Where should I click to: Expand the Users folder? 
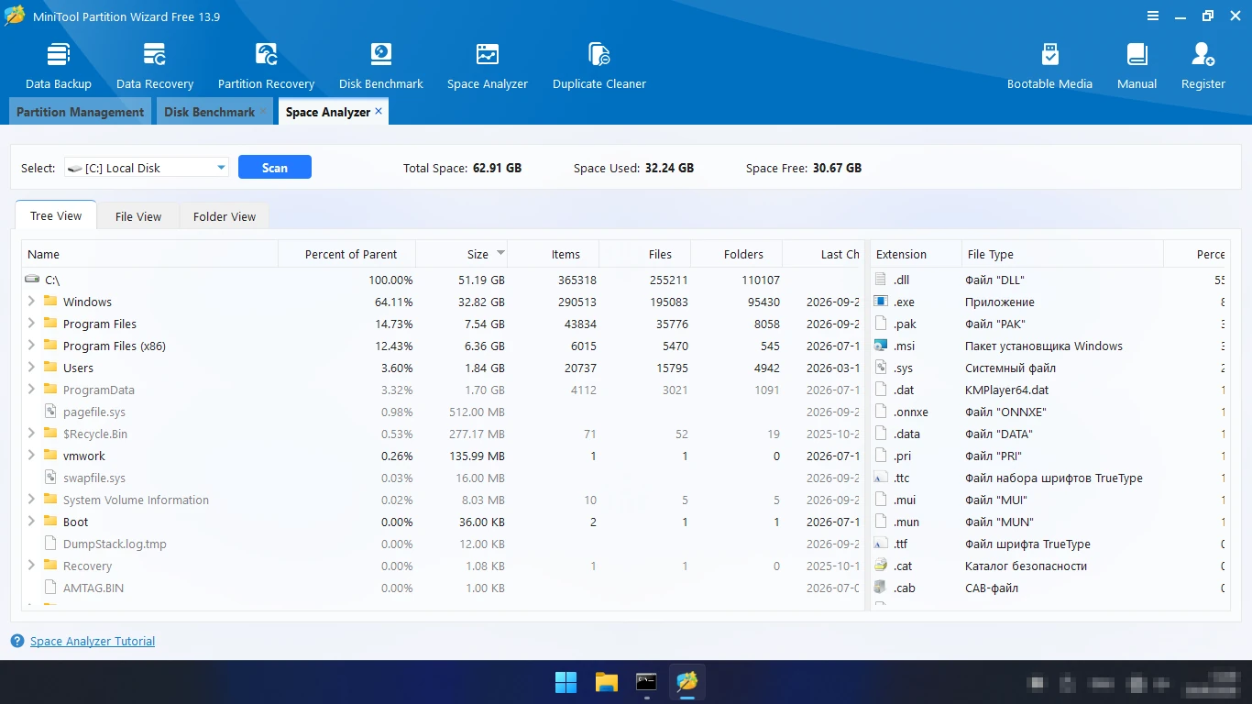(31, 367)
